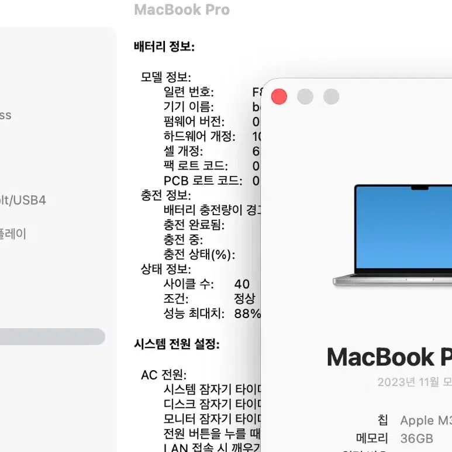452x452 pixels.
Task: Click the AC 전원 label
Action: click(x=164, y=375)
